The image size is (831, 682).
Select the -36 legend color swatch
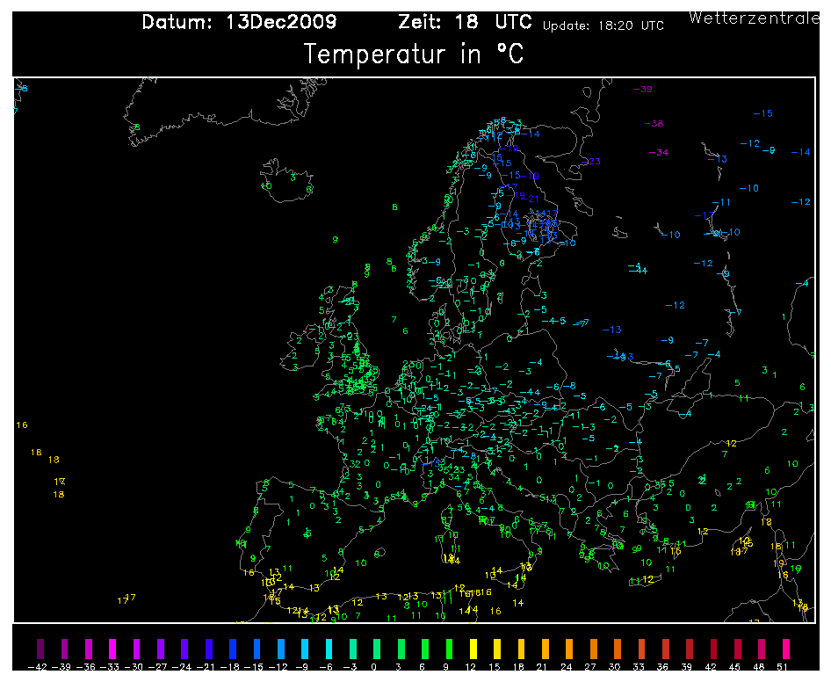[89, 649]
